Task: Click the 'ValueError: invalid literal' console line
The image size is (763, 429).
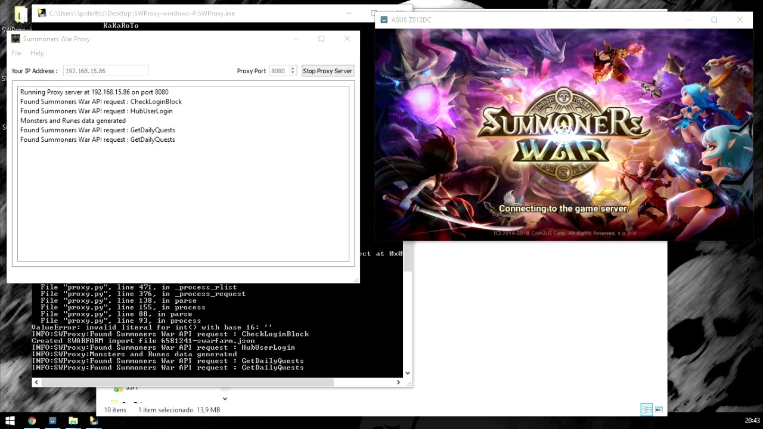Action: tap(151, 327)
